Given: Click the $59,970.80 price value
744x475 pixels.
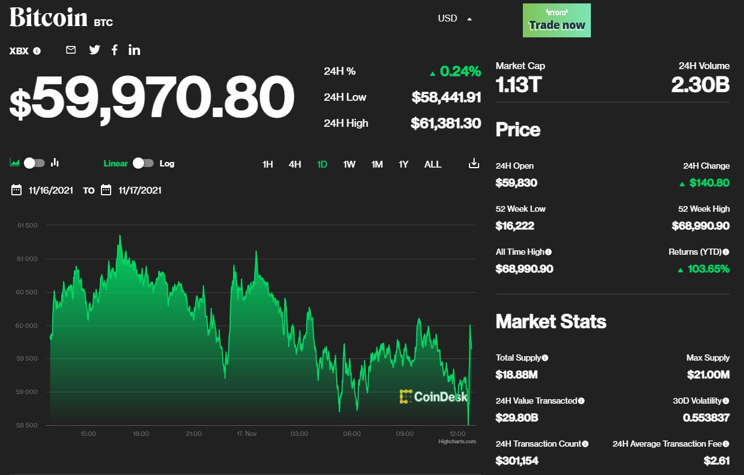Looking at the screenshot, I should point(152,98).
